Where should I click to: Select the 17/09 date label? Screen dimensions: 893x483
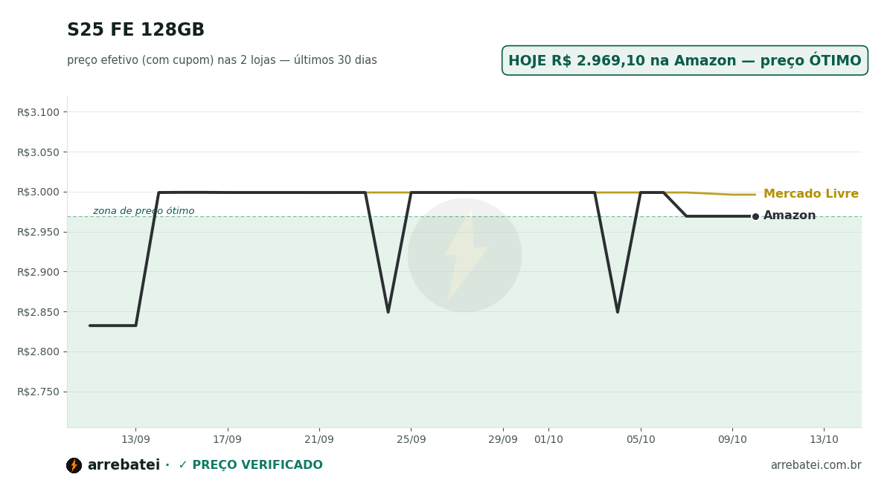coord(227,440)
